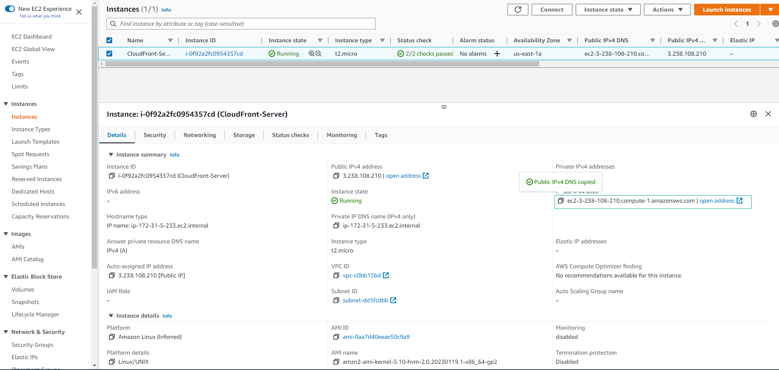The image size is (779, 370).
Task: Copy the Platform value Amazon Linux
Action: (111, 337)
